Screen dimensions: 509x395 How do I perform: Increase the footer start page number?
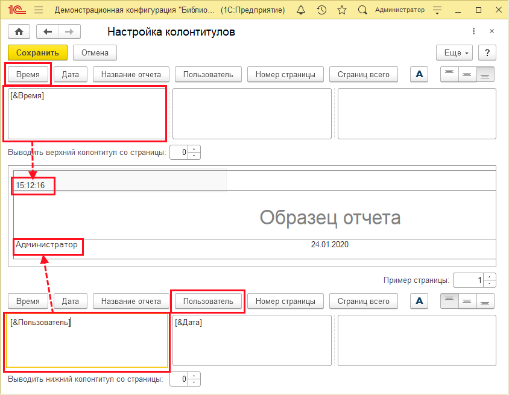click(194, 376)
